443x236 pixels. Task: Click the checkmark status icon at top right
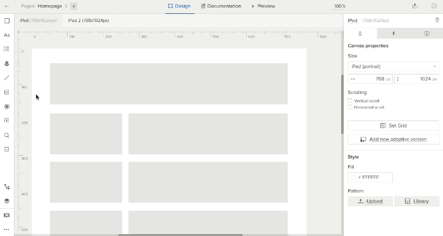point(434,6)
